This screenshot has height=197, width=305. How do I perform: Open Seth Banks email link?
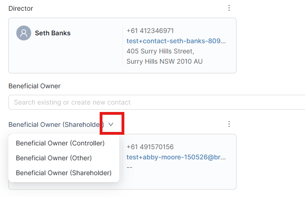coord(176,41)
